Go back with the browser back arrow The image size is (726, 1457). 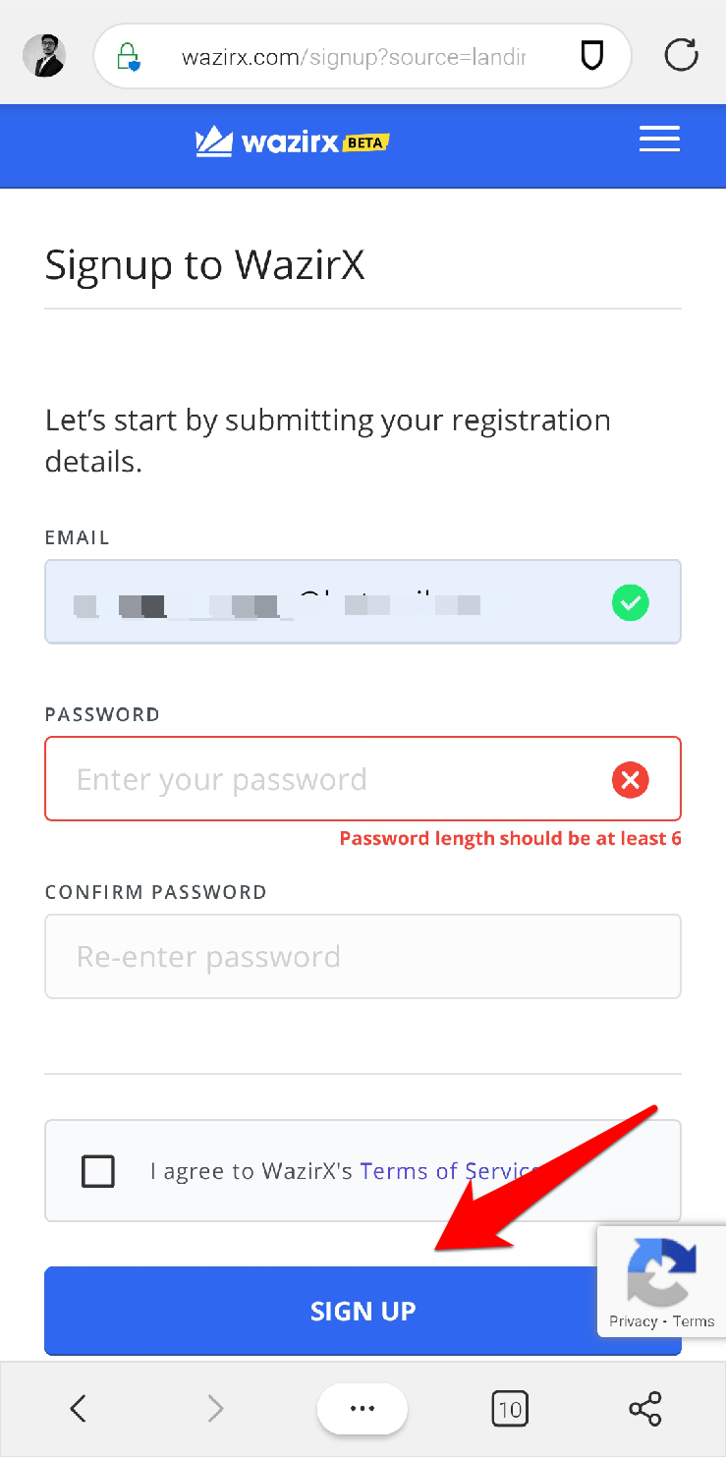[x=79, y=1409]
